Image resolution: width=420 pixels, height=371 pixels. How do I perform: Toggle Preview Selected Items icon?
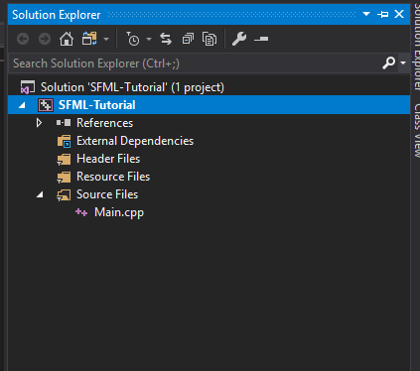coord(261,39)
